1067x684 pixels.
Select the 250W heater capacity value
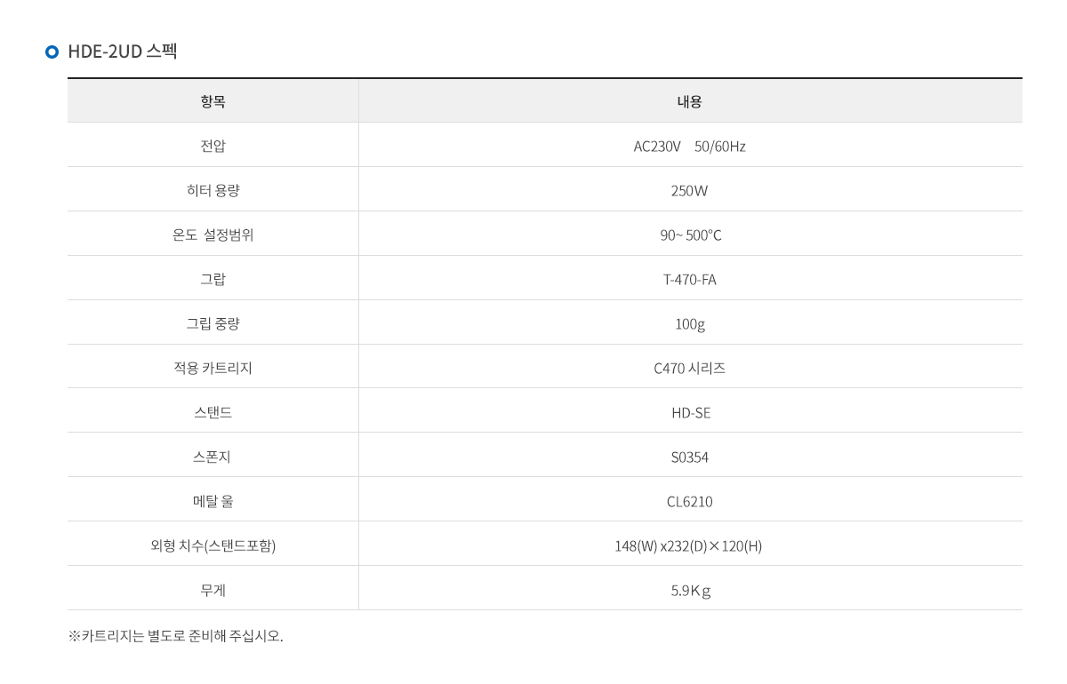pos(690,191)
